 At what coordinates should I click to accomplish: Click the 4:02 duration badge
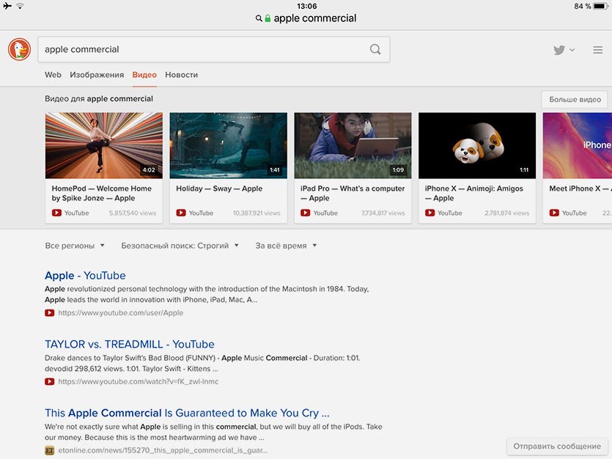pos(149,170)
